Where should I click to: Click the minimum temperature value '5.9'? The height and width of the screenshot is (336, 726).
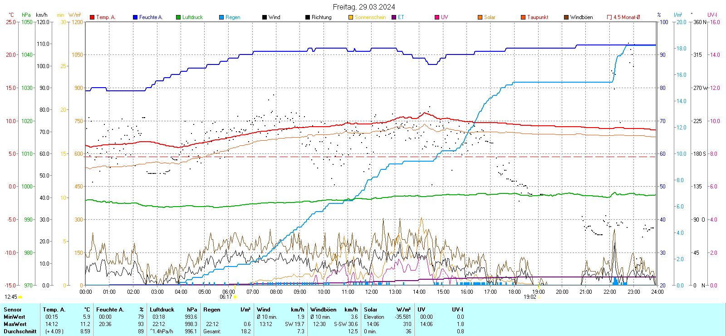(87, 317)
